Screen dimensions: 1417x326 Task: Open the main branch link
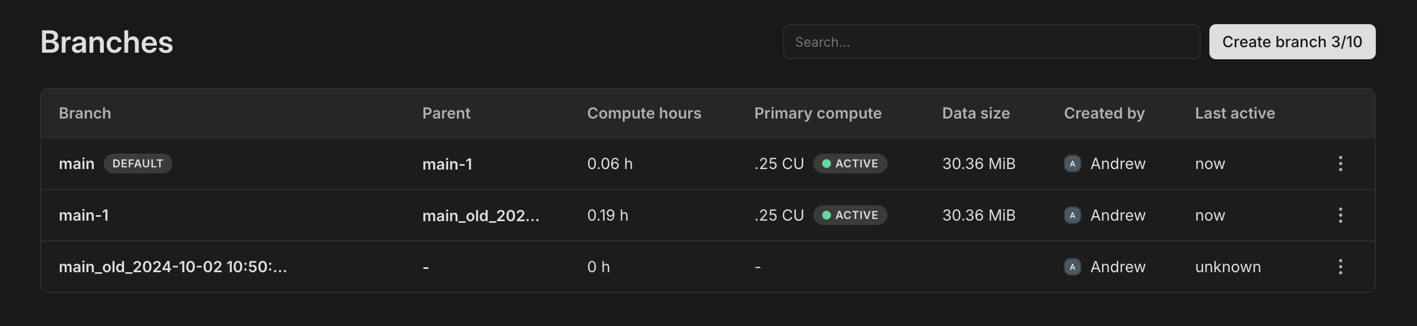(76, 164)
